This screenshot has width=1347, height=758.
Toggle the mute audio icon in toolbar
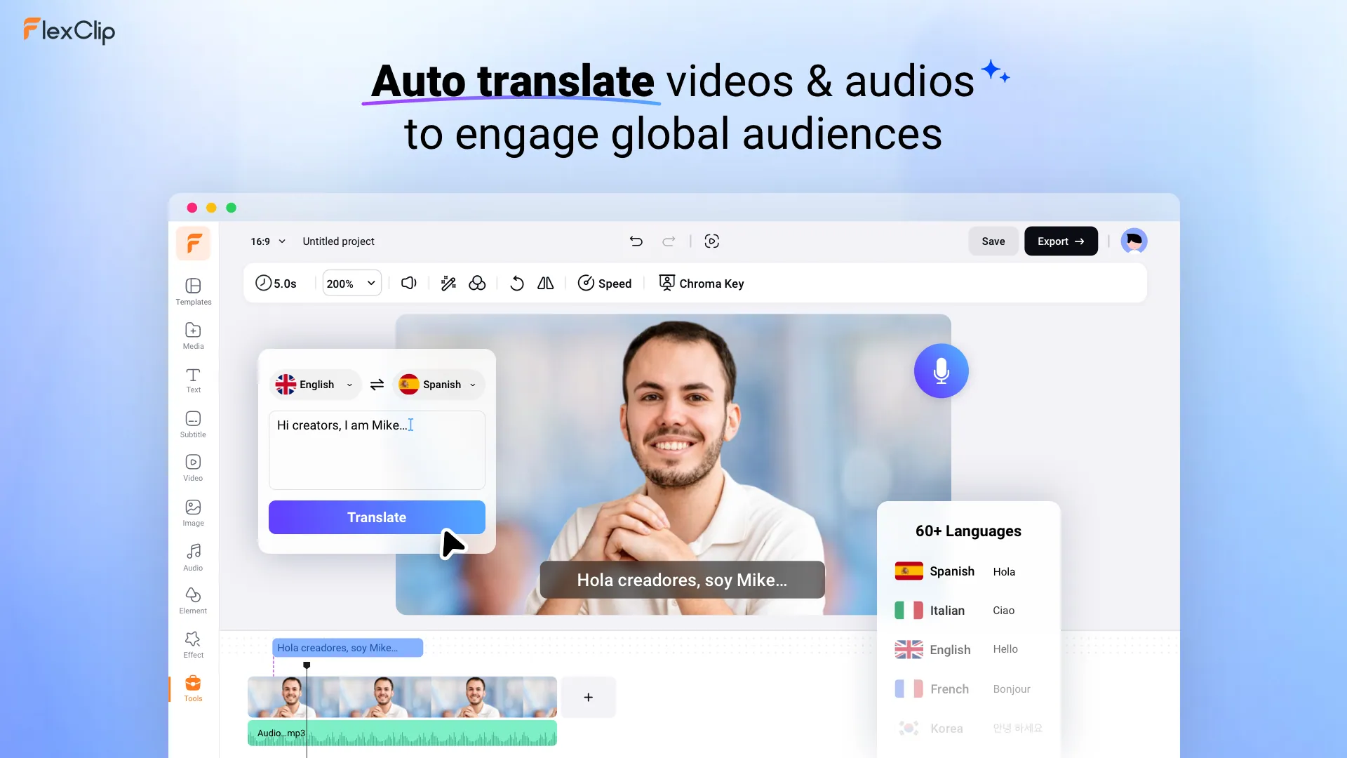(408, 284)
